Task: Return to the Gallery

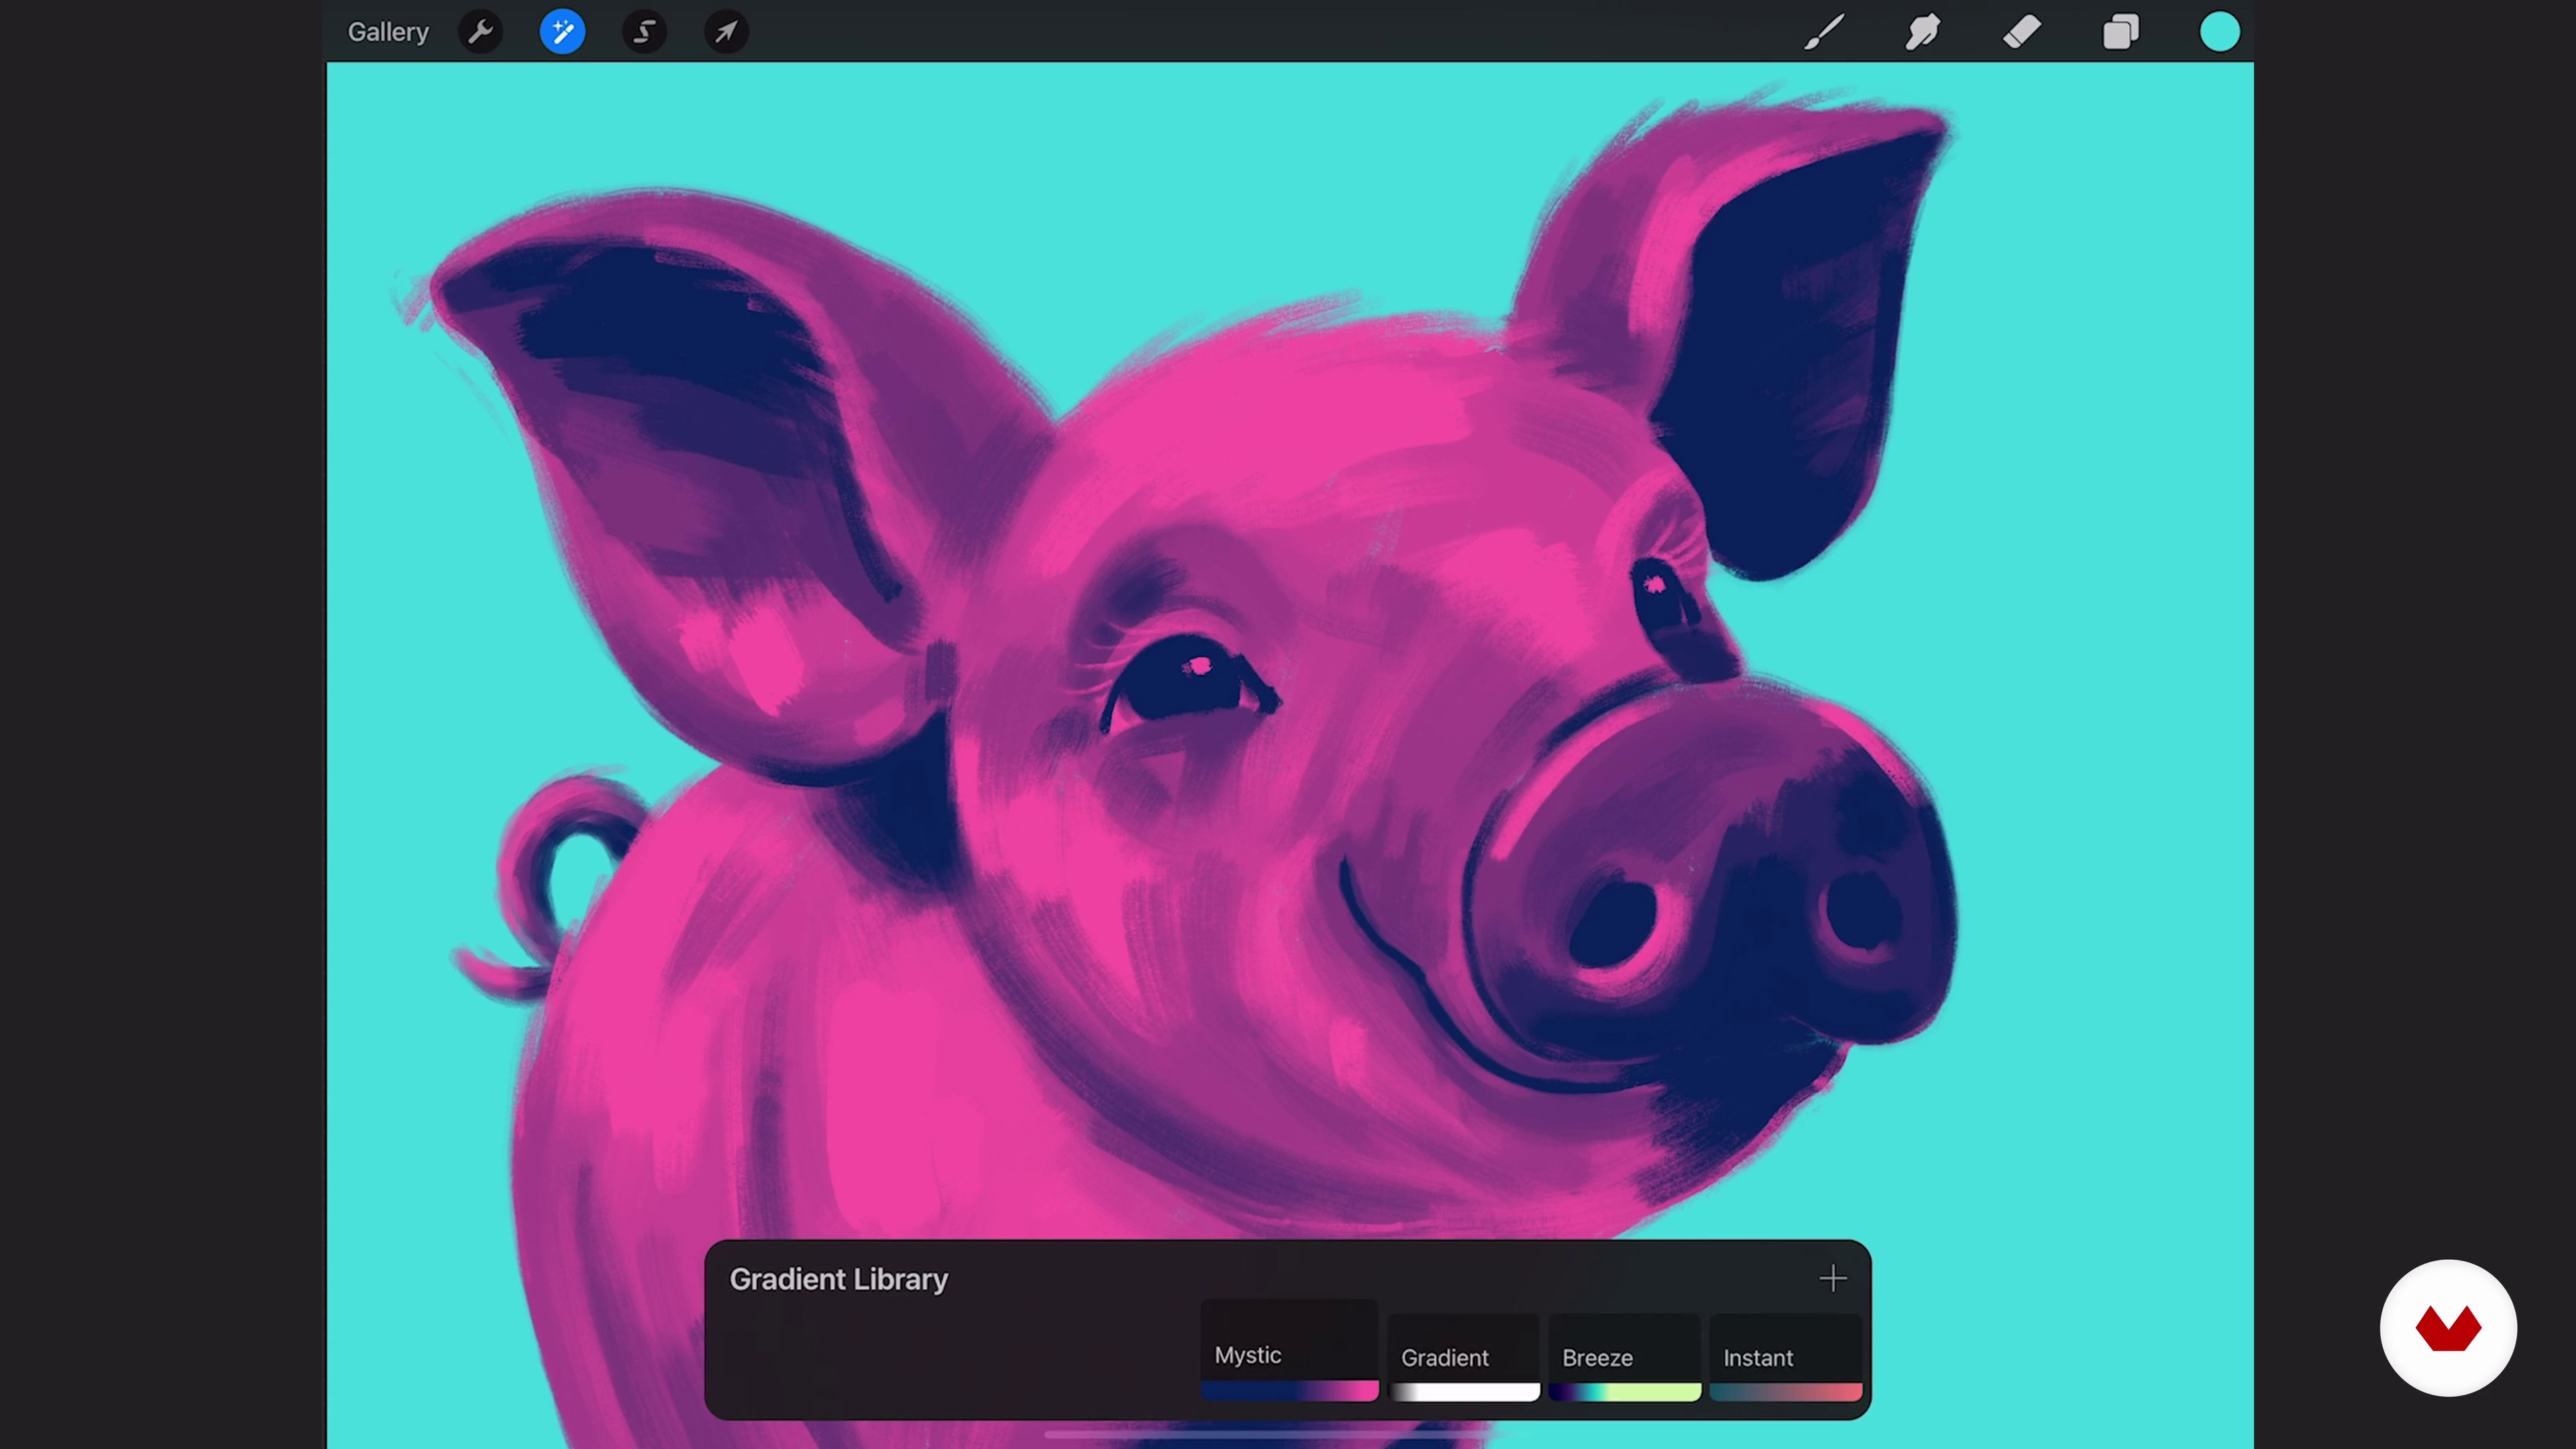Action: 388,32
